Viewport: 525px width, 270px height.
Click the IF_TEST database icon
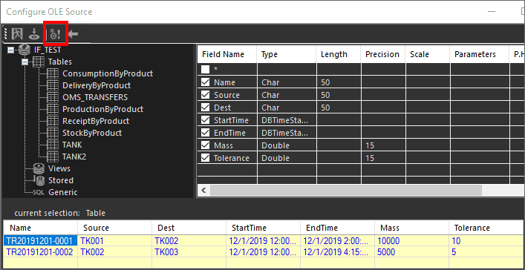click(x=25, y=50)
